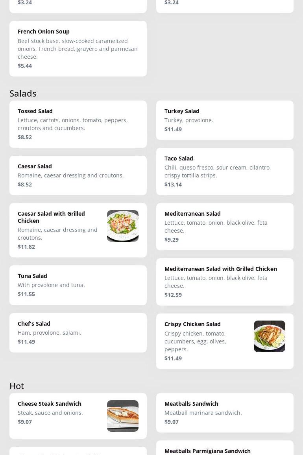The height and width of the screenshot is (455, 303).
Task: Select the French Onion Soup item
Action: pos(78,48)
